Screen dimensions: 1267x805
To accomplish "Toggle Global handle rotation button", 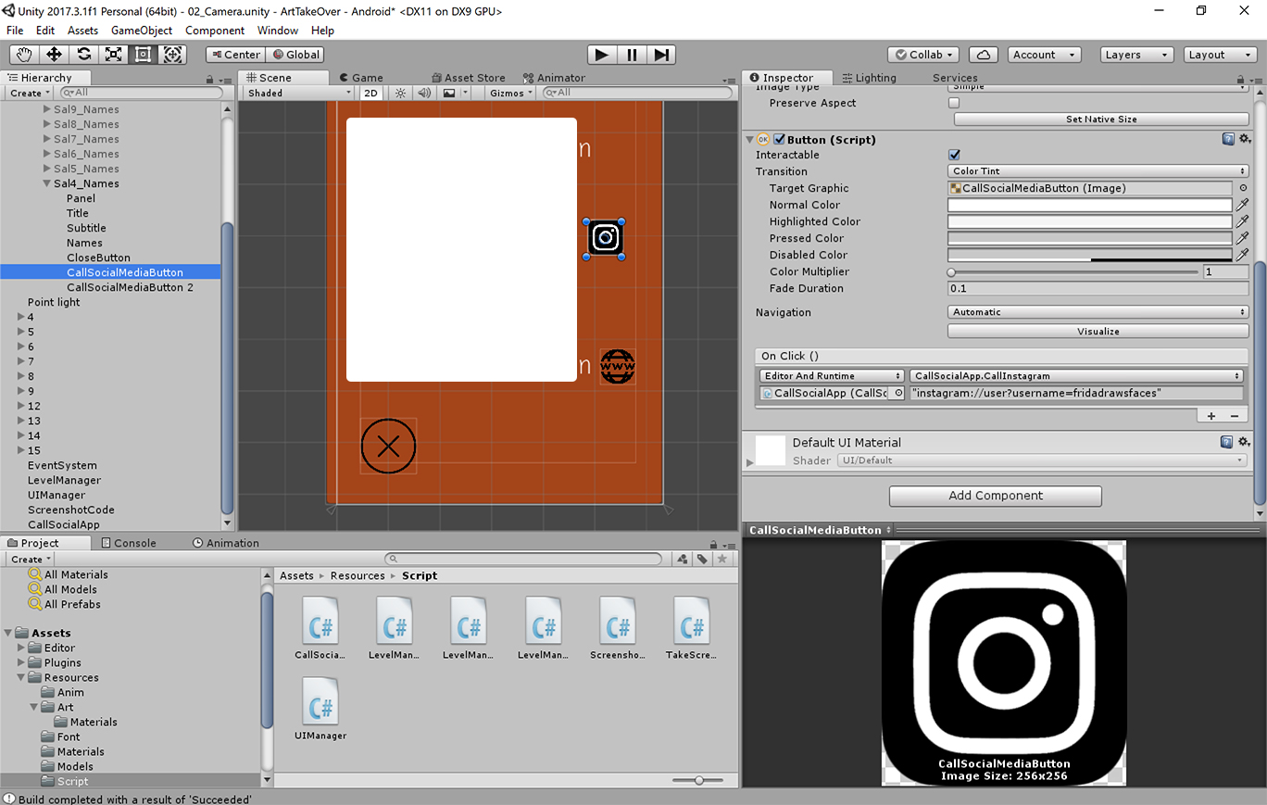I will point(295,55).
